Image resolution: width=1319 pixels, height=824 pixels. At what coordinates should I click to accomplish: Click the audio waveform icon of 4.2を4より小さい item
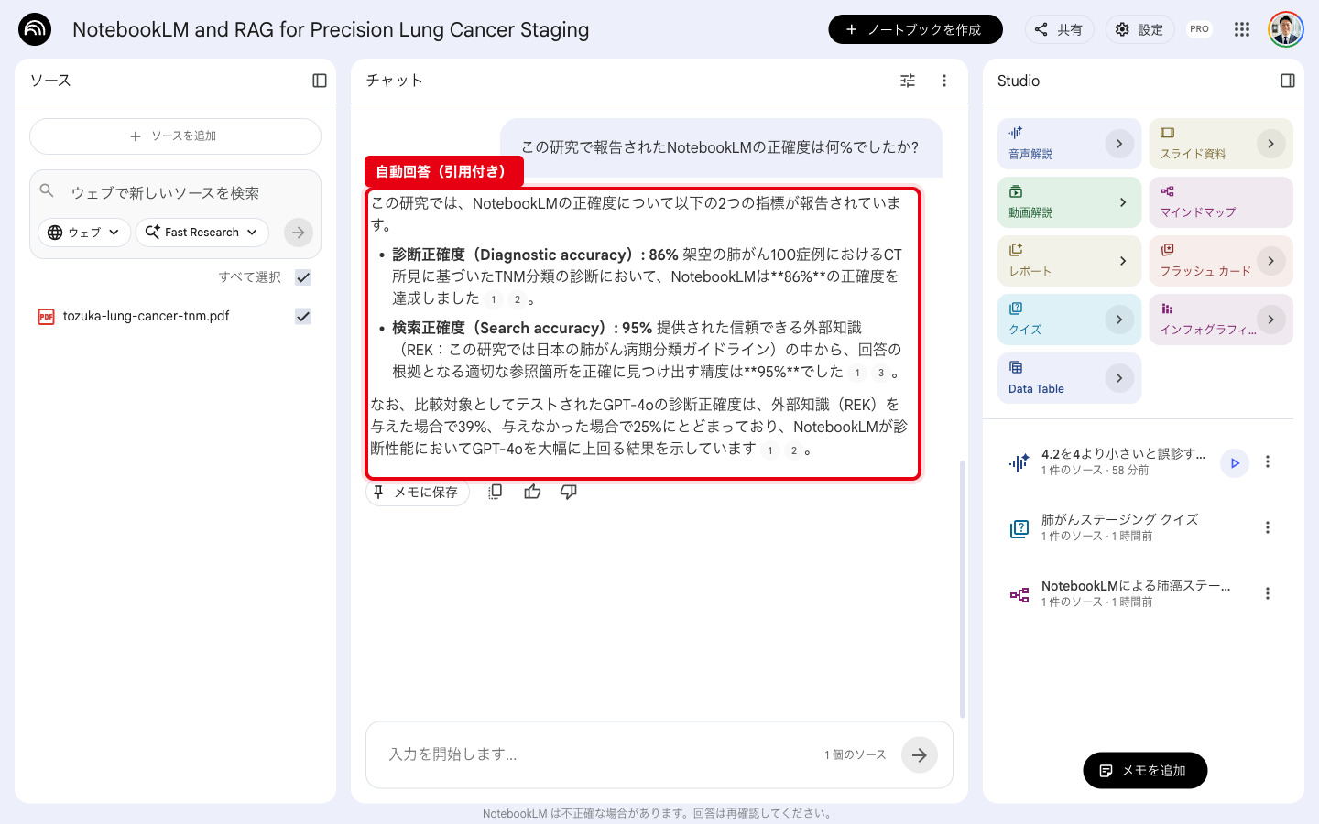click(x=1019, y=463)
